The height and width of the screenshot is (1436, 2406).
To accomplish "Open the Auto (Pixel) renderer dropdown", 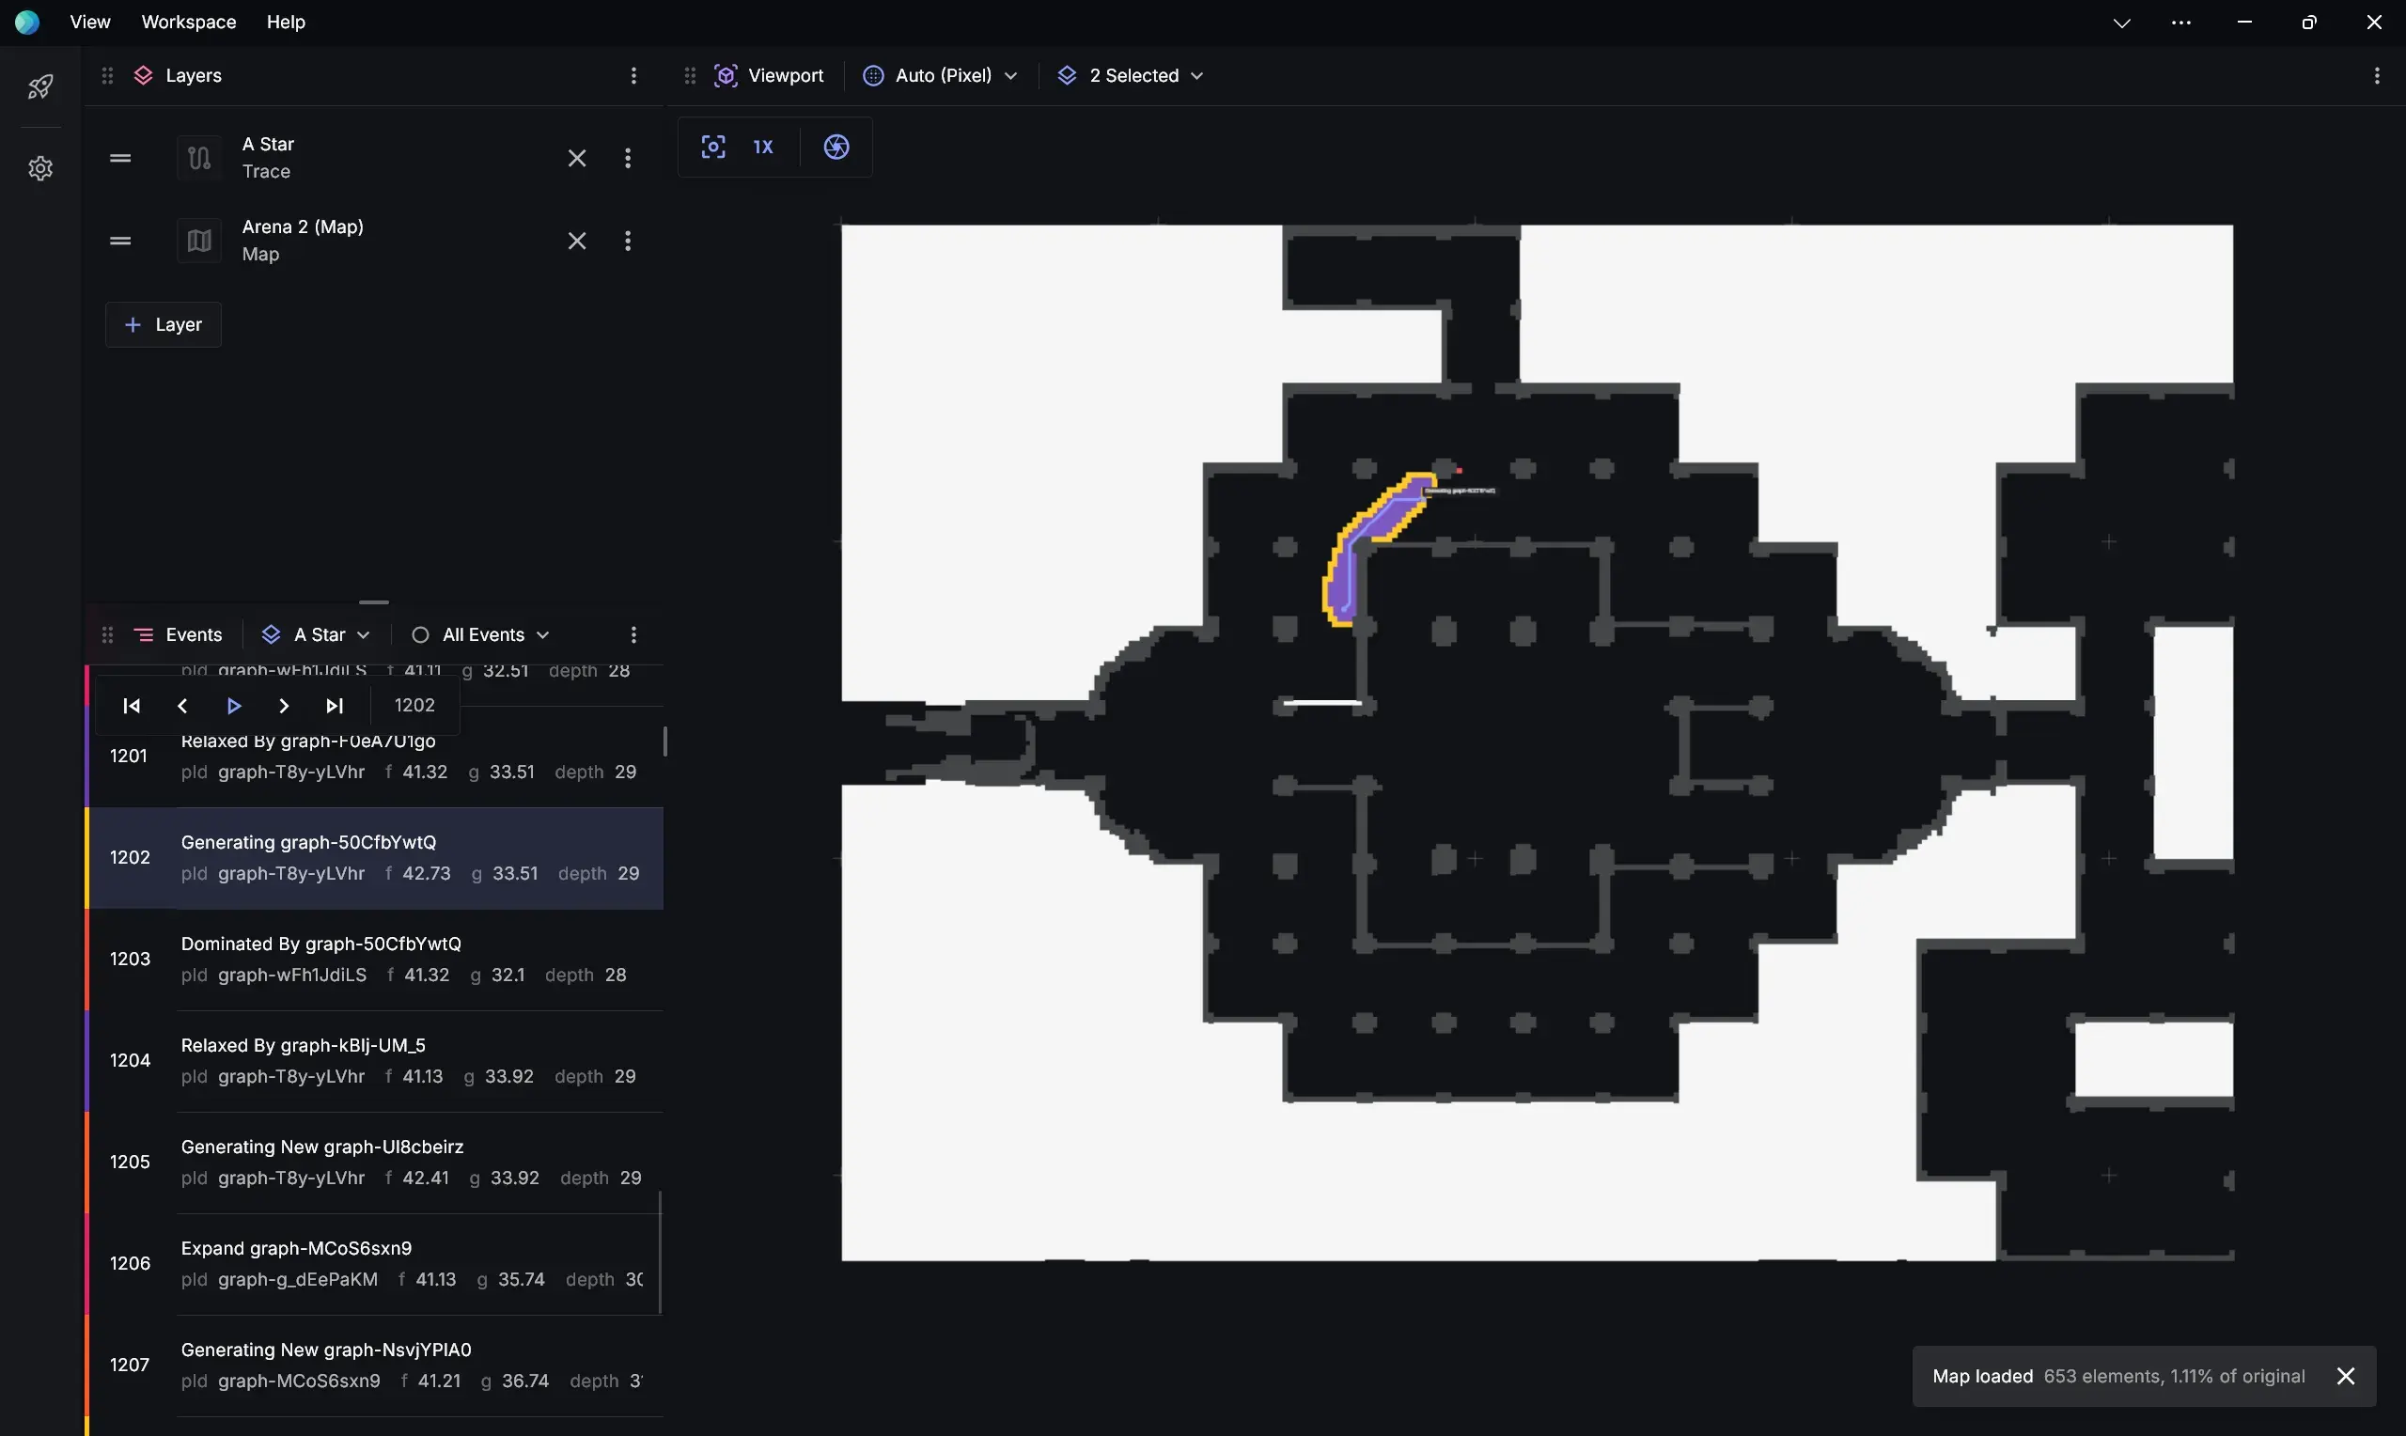I will pos(941,75).
